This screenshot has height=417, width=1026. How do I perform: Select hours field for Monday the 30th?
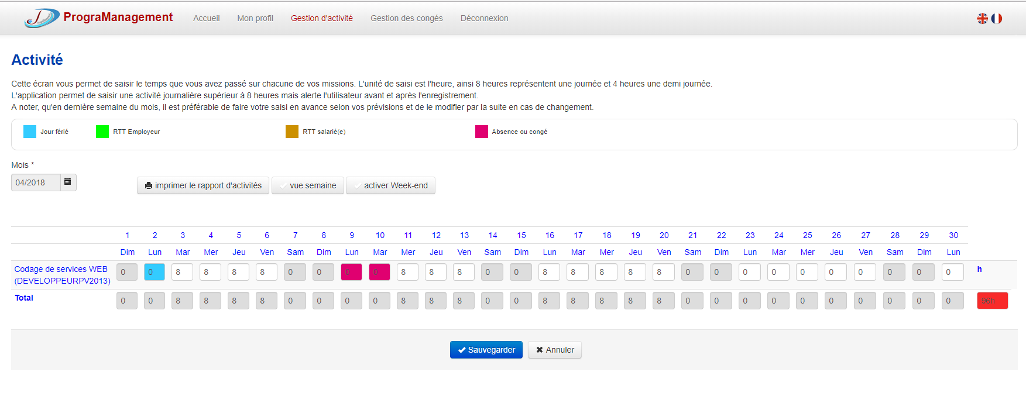click(952, 272)
